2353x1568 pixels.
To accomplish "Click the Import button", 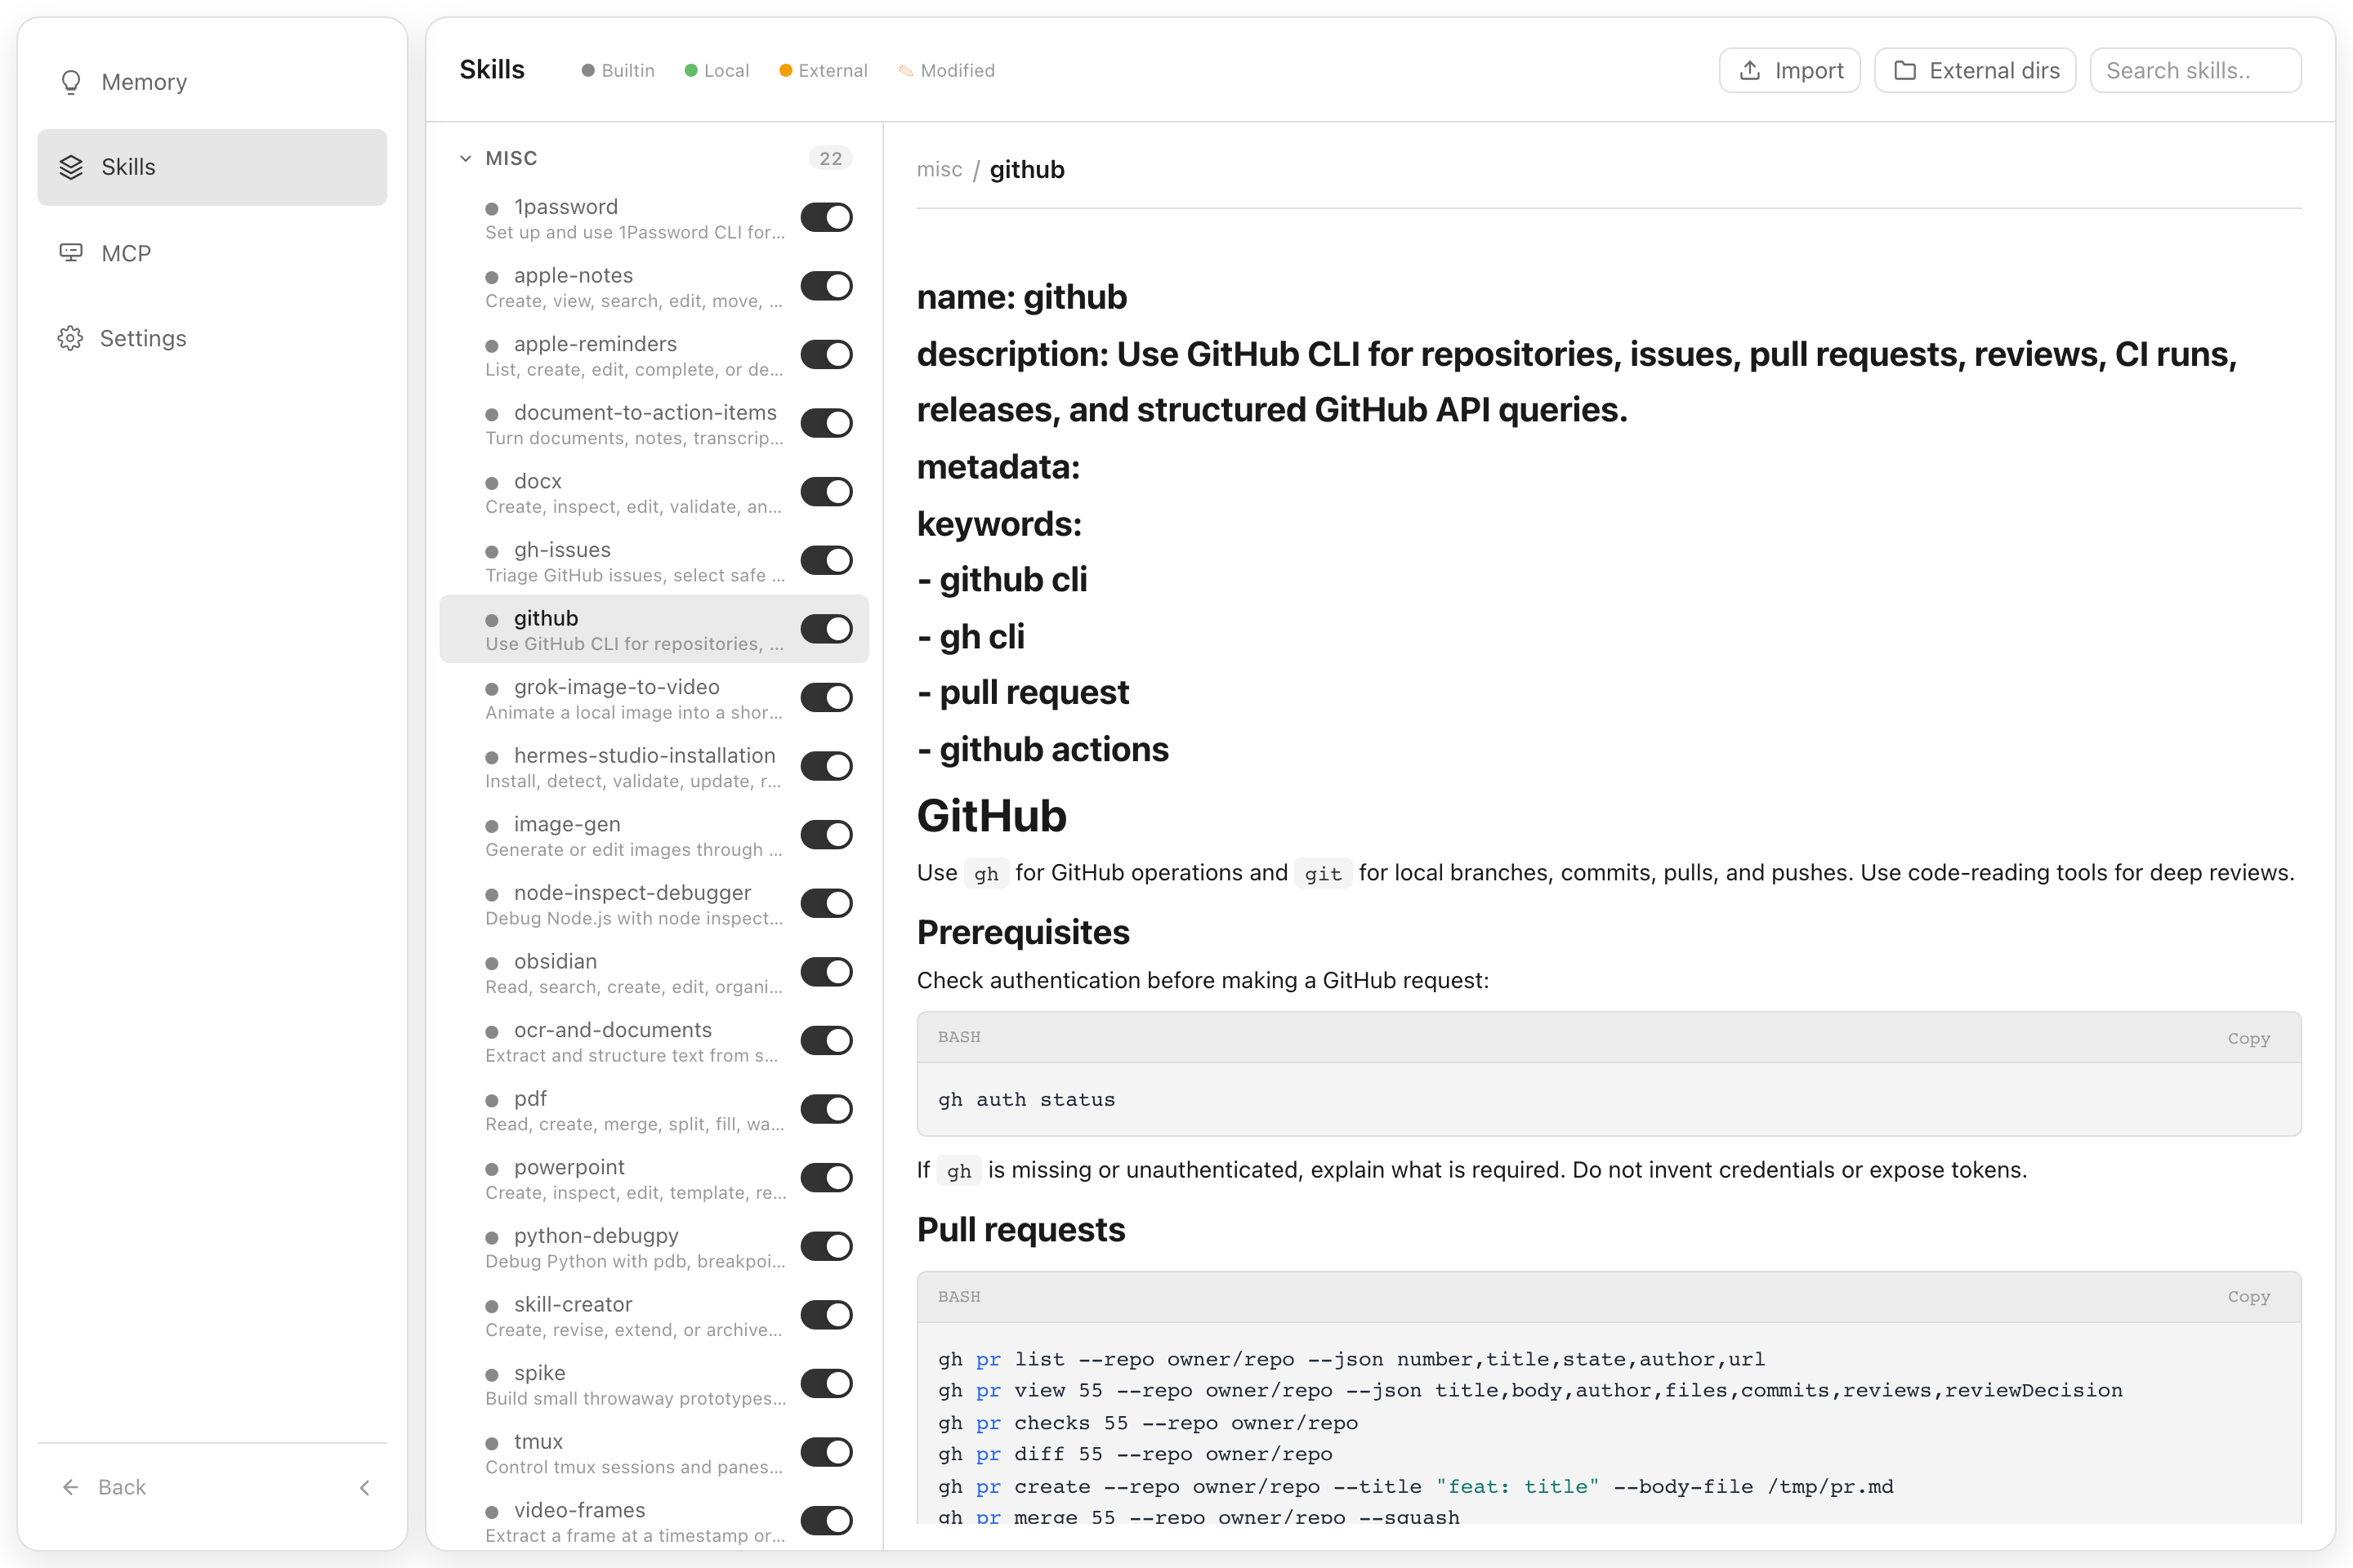I will coord(1790,70).
